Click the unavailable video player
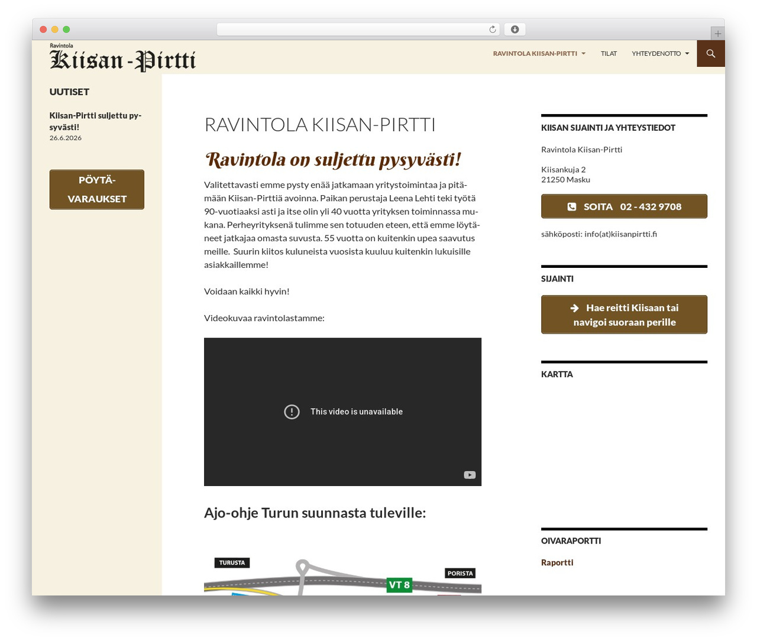The image size is (757, 641). tap(342, 412)
